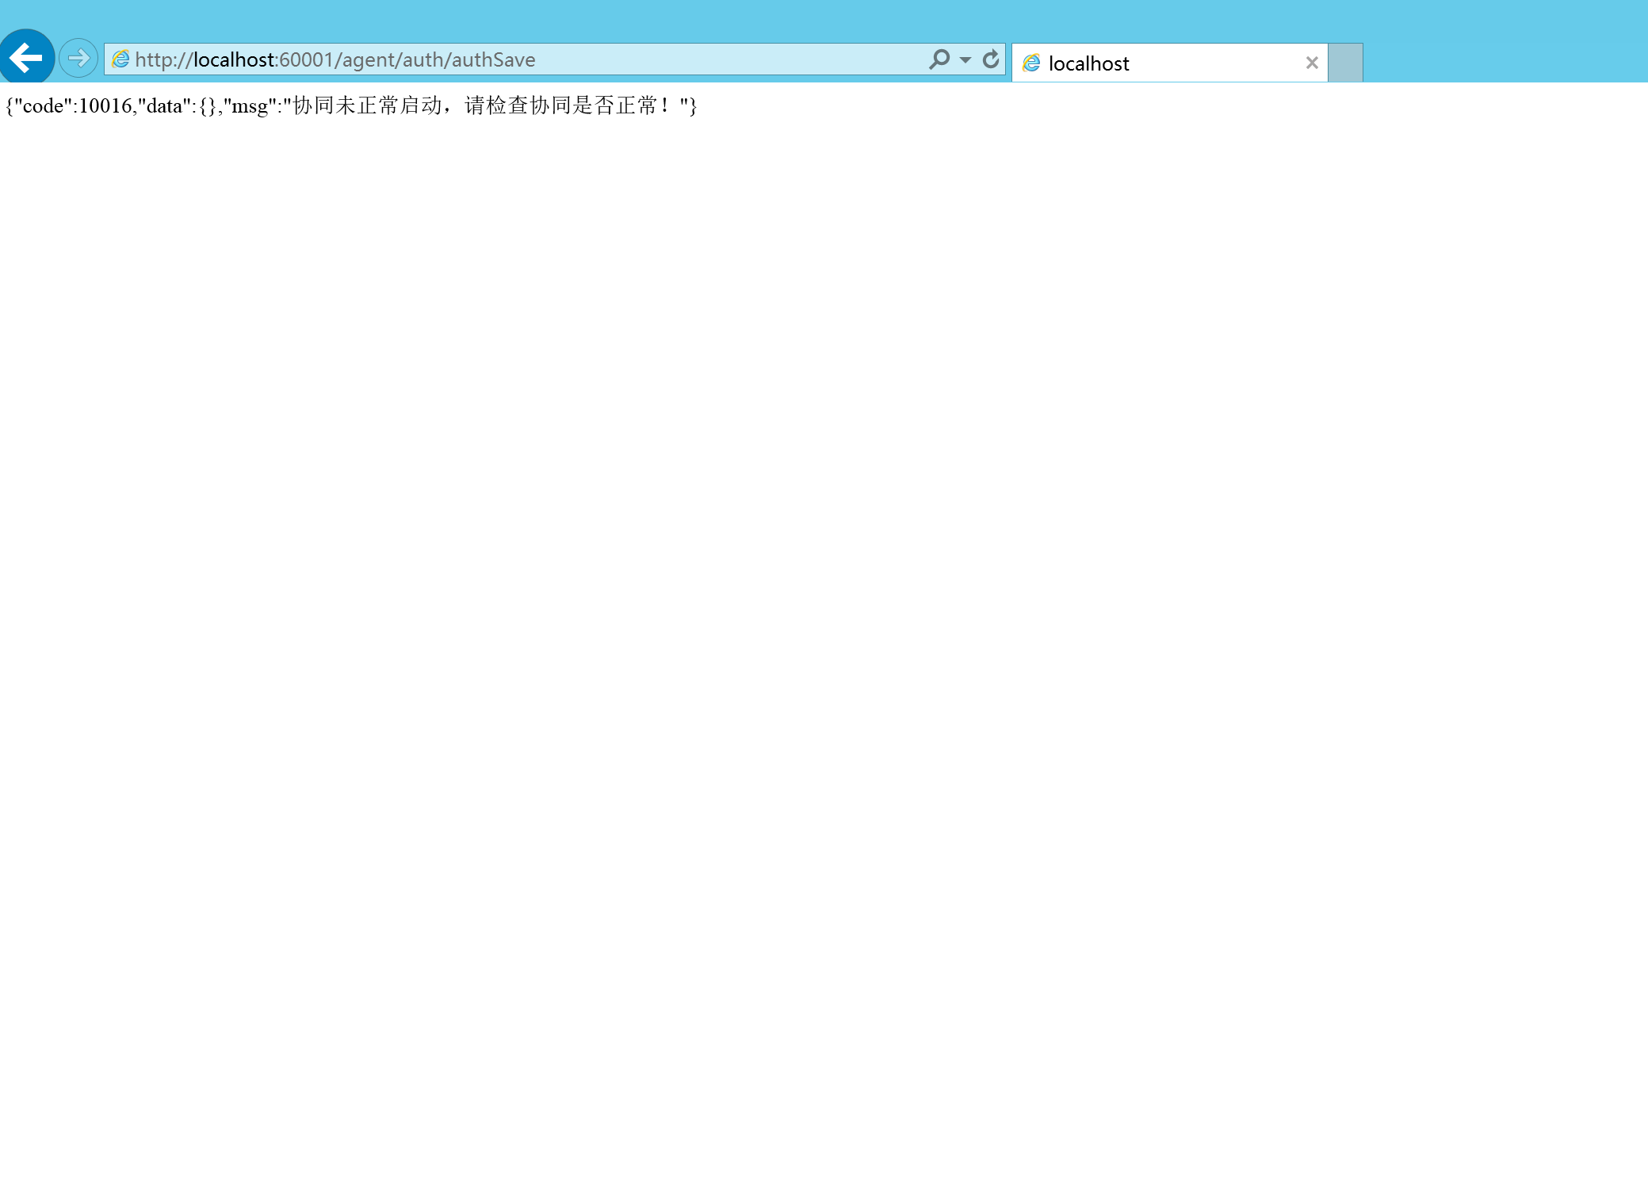The height and width of the screenshot is (1190, 1648).
Task: Click the magnifier Search icon
Action: (x=939, y=59)
